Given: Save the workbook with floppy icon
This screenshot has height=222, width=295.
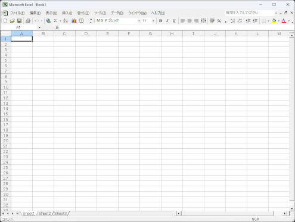Looking at the screenshot, I should 19,21.
